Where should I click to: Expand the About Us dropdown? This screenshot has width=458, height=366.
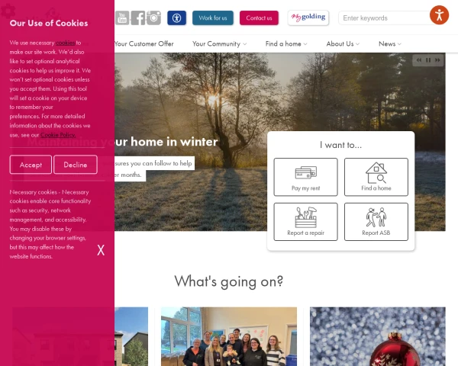click(x=343, y=43)
